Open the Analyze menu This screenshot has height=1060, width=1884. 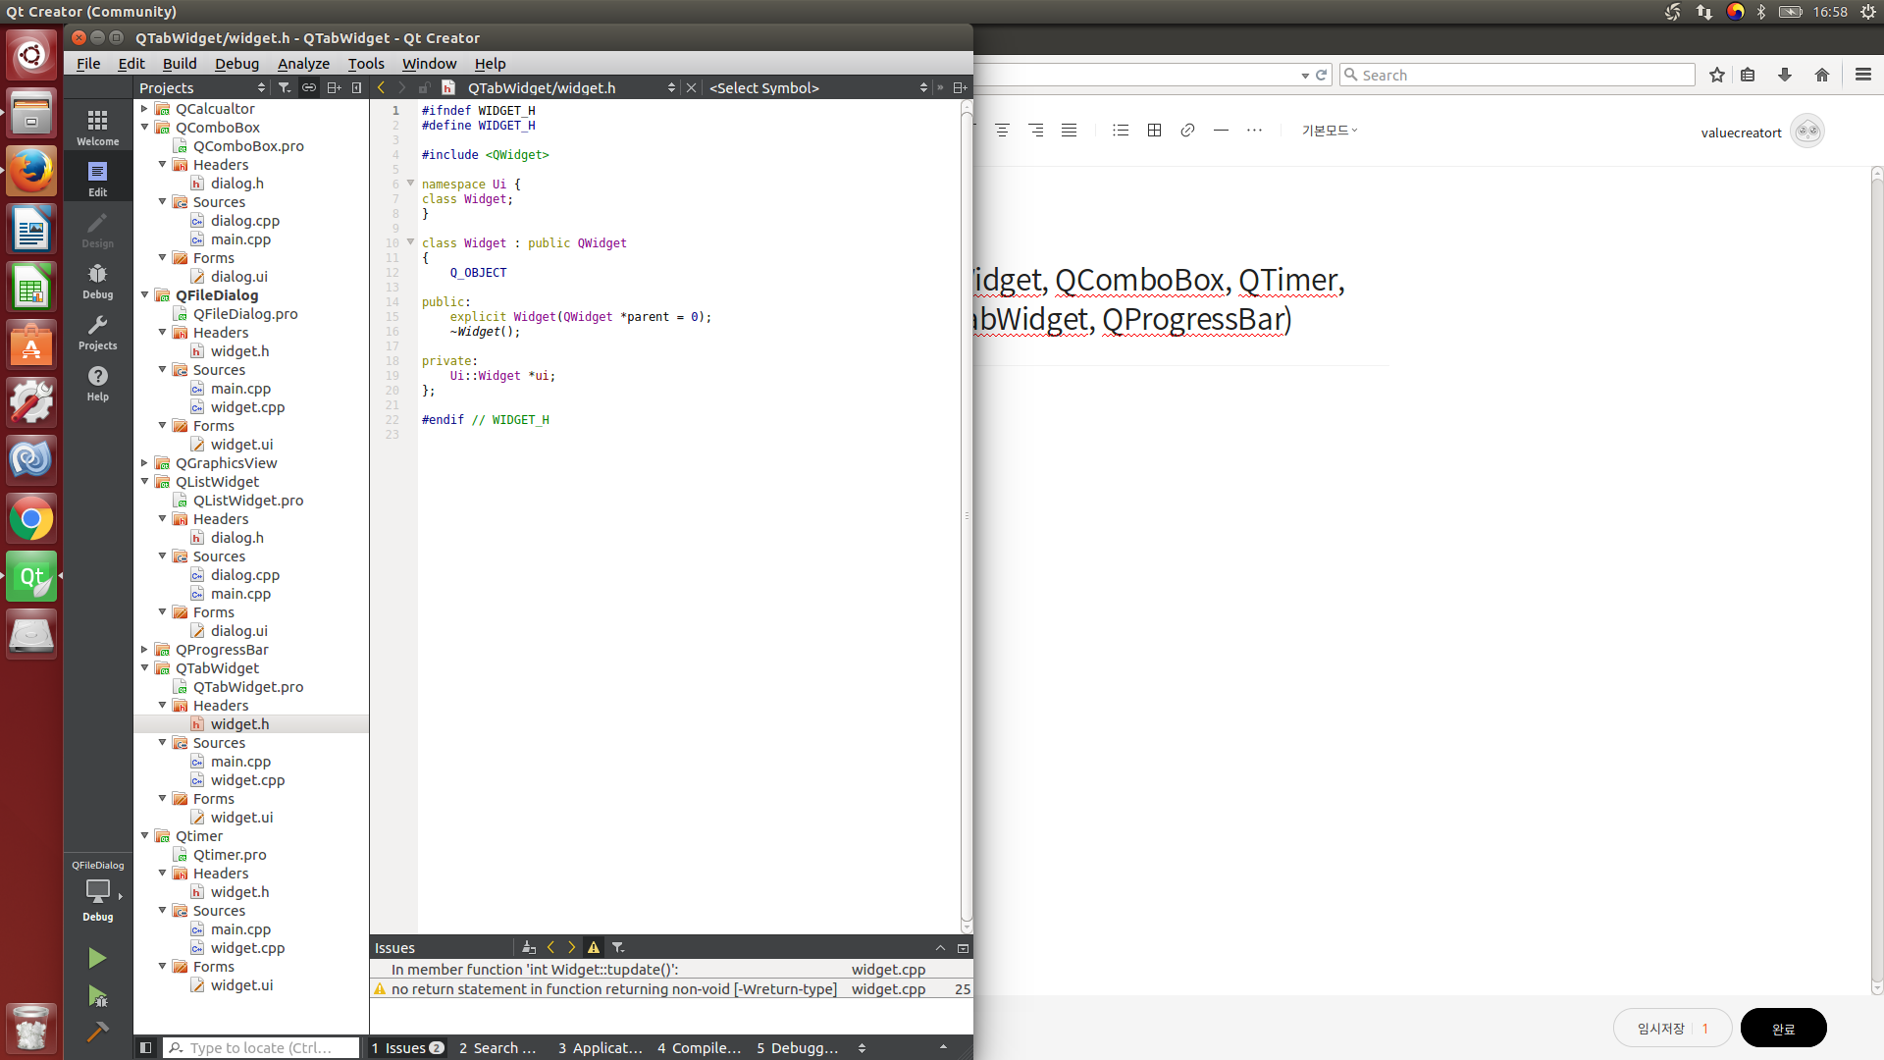303,63
